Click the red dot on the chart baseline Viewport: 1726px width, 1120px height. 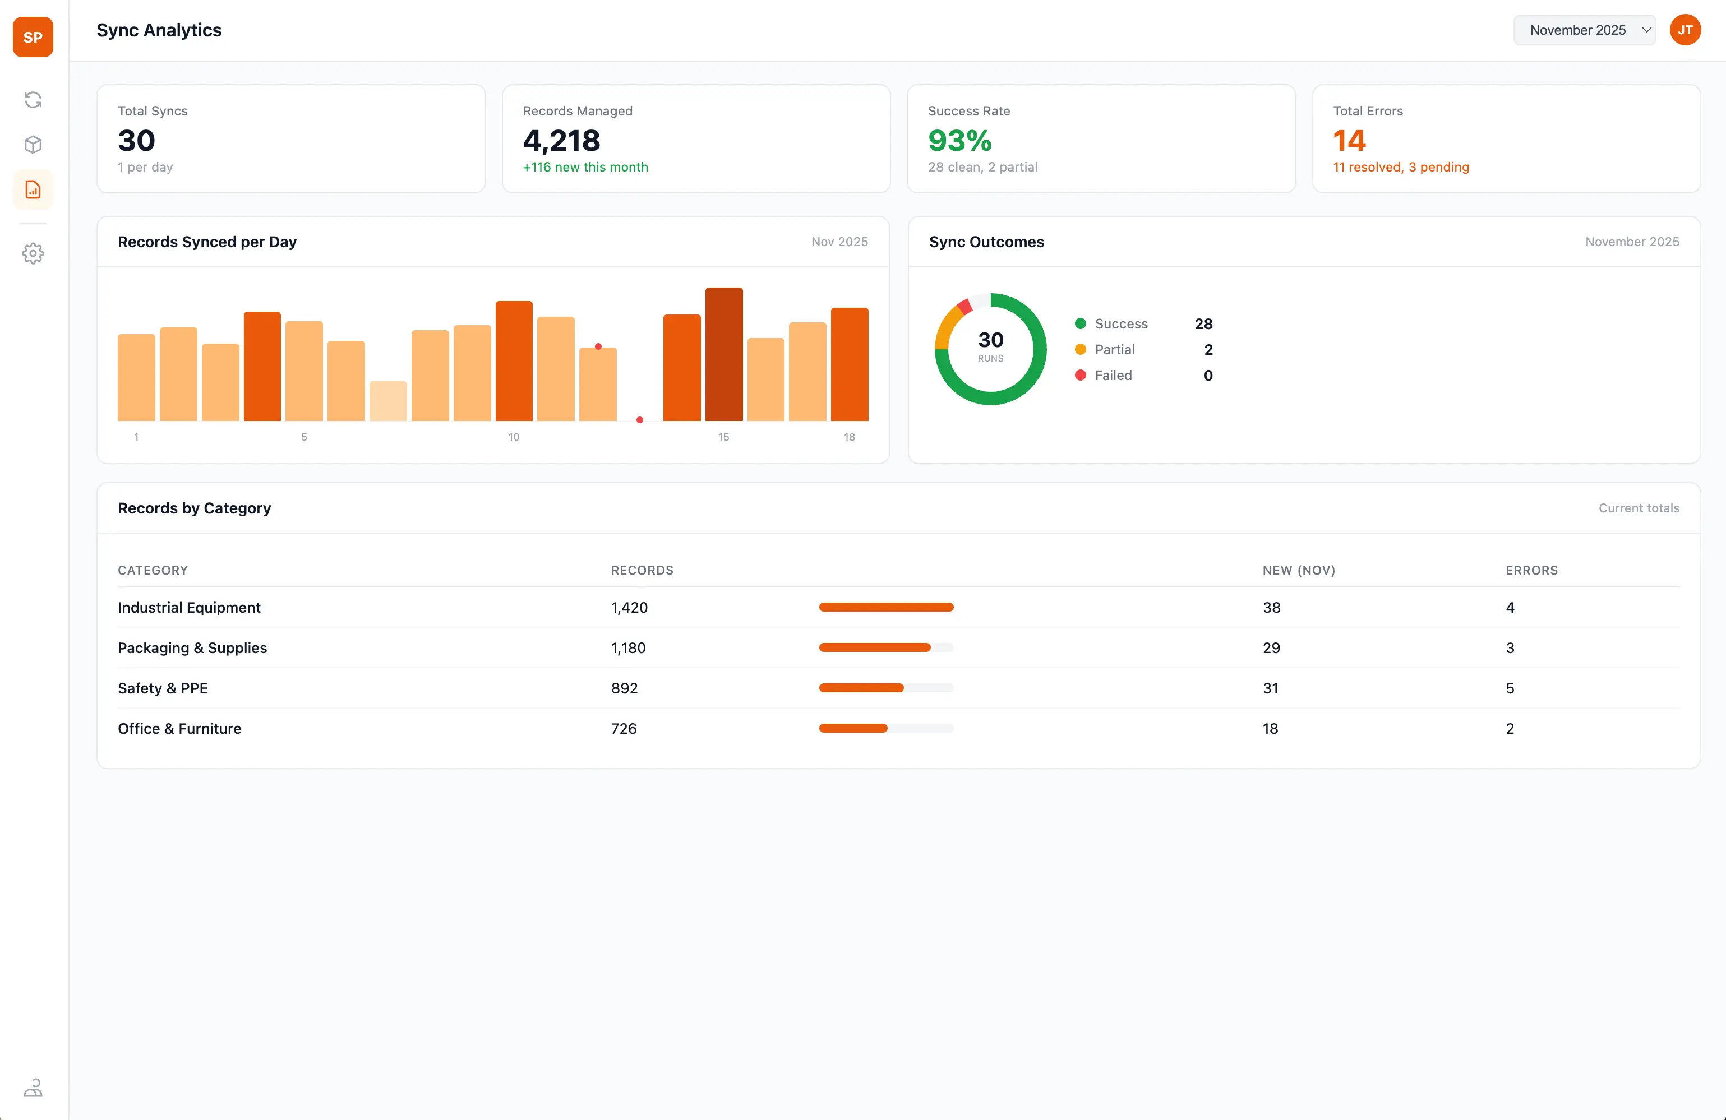[640, 420]
